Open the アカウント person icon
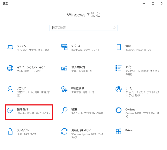The width and height of the screenshot is (167, 150). coord(10,89)
